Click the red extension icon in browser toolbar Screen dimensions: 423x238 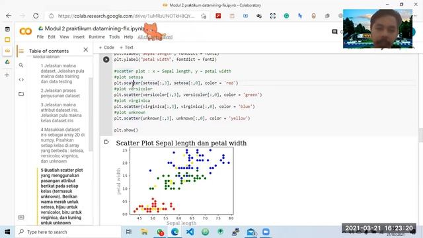tap(218, 16)
